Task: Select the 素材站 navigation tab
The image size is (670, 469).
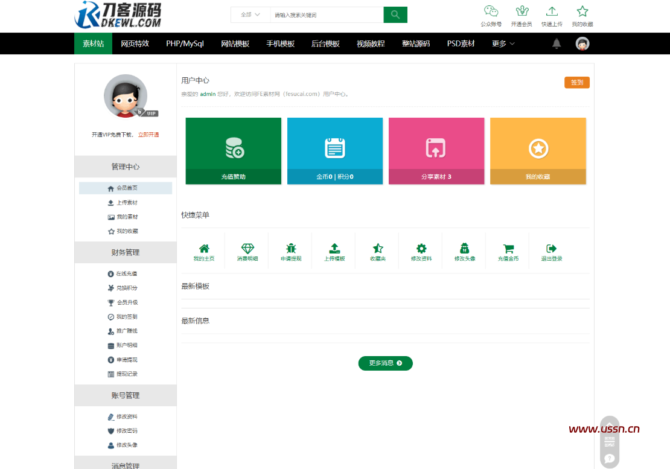Action: (93, 43)
